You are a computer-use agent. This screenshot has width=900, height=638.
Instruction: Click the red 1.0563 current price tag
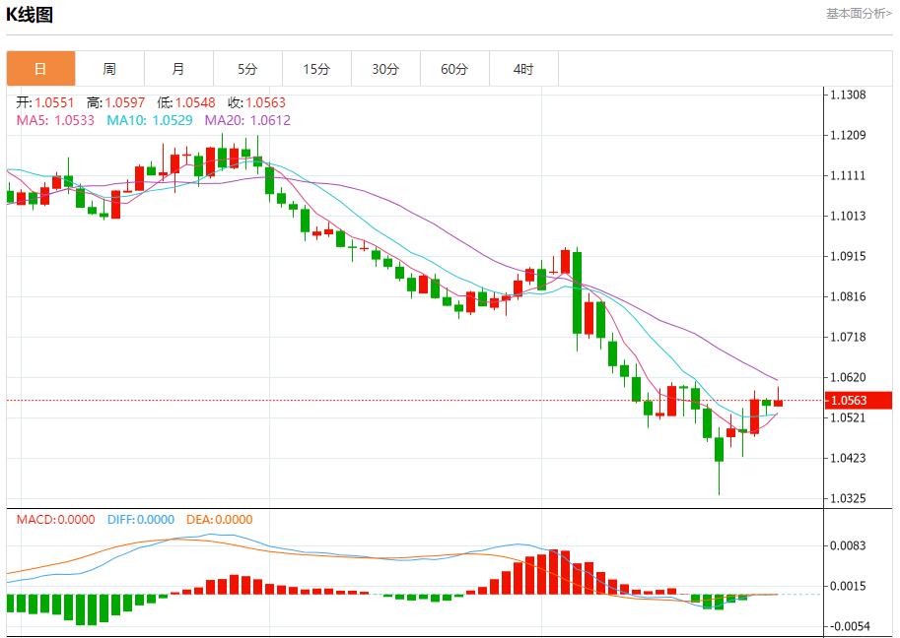point(861,400)
